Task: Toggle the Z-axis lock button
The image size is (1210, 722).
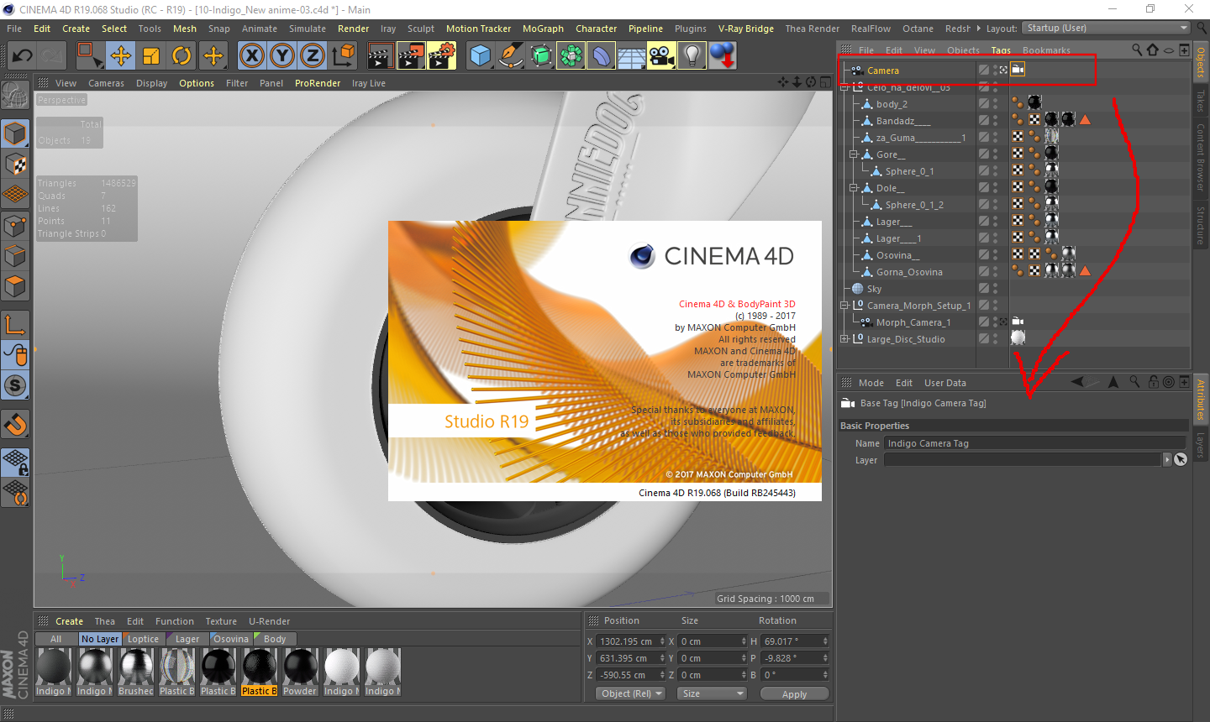Action: 312,56
